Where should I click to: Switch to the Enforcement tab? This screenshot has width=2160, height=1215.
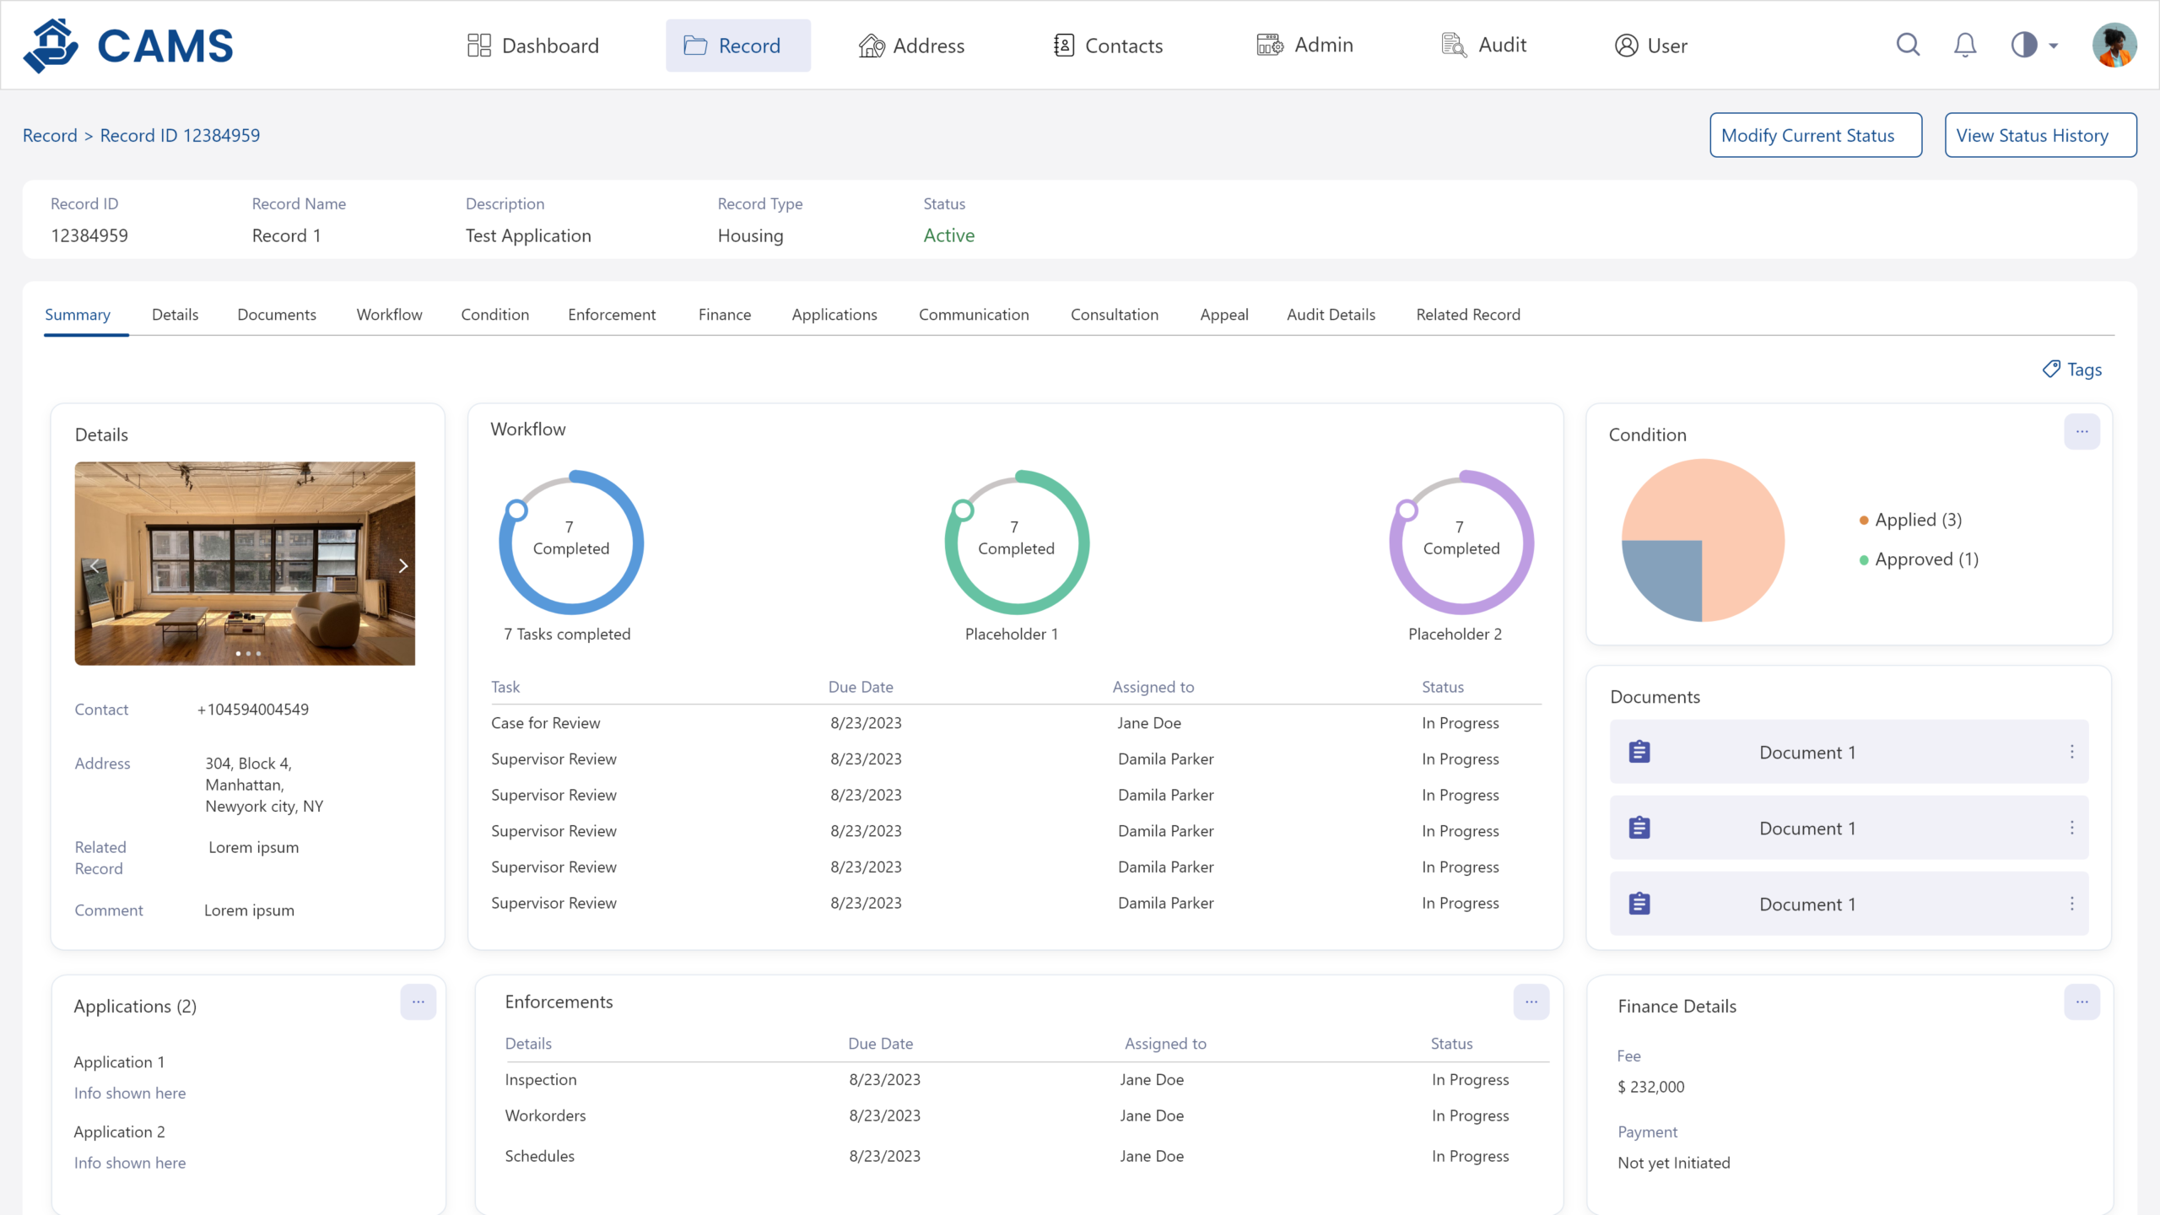tap(611, 315)
